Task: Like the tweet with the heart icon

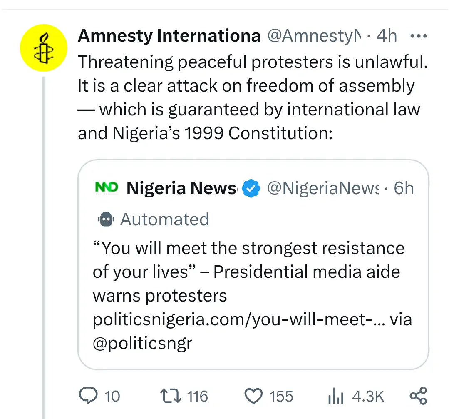Action: 253,396
